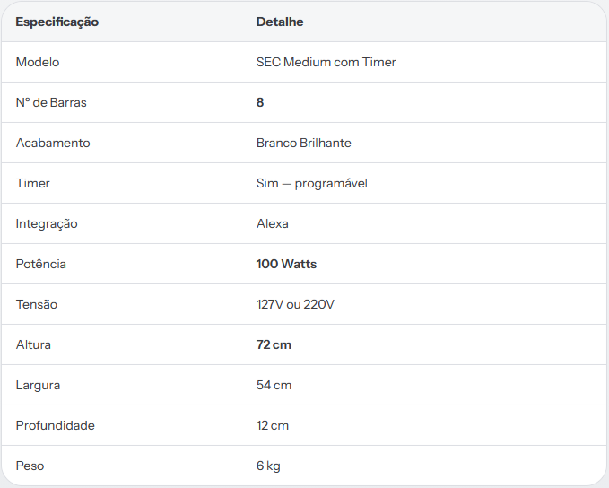Select the 127V ou 220V value
609x488 pixels.
pos(295,305)
